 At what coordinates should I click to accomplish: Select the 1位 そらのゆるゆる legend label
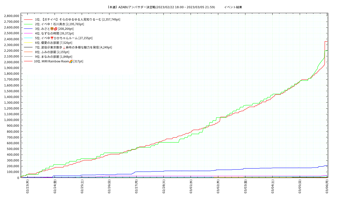click(77, 19)
